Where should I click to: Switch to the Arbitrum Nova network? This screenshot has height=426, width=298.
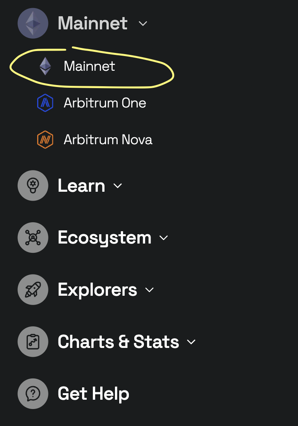pyautogui.click(x=109, y=140)
